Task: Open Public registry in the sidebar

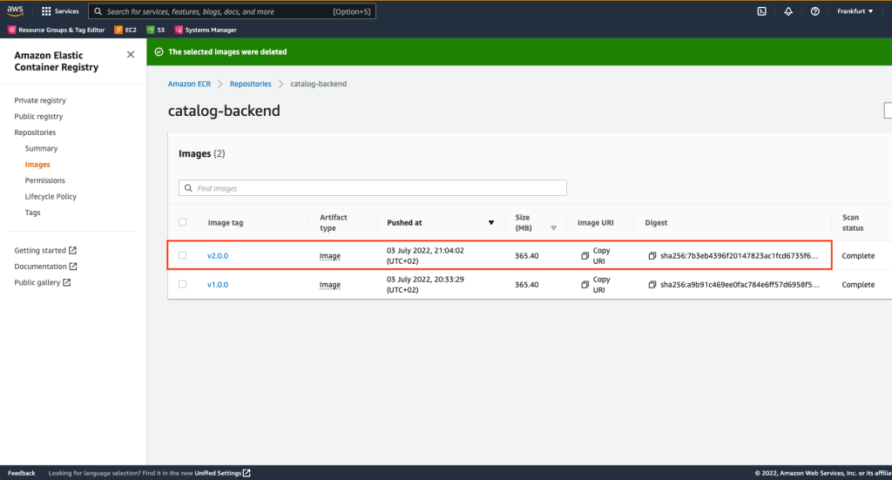Action: point(38,116)
